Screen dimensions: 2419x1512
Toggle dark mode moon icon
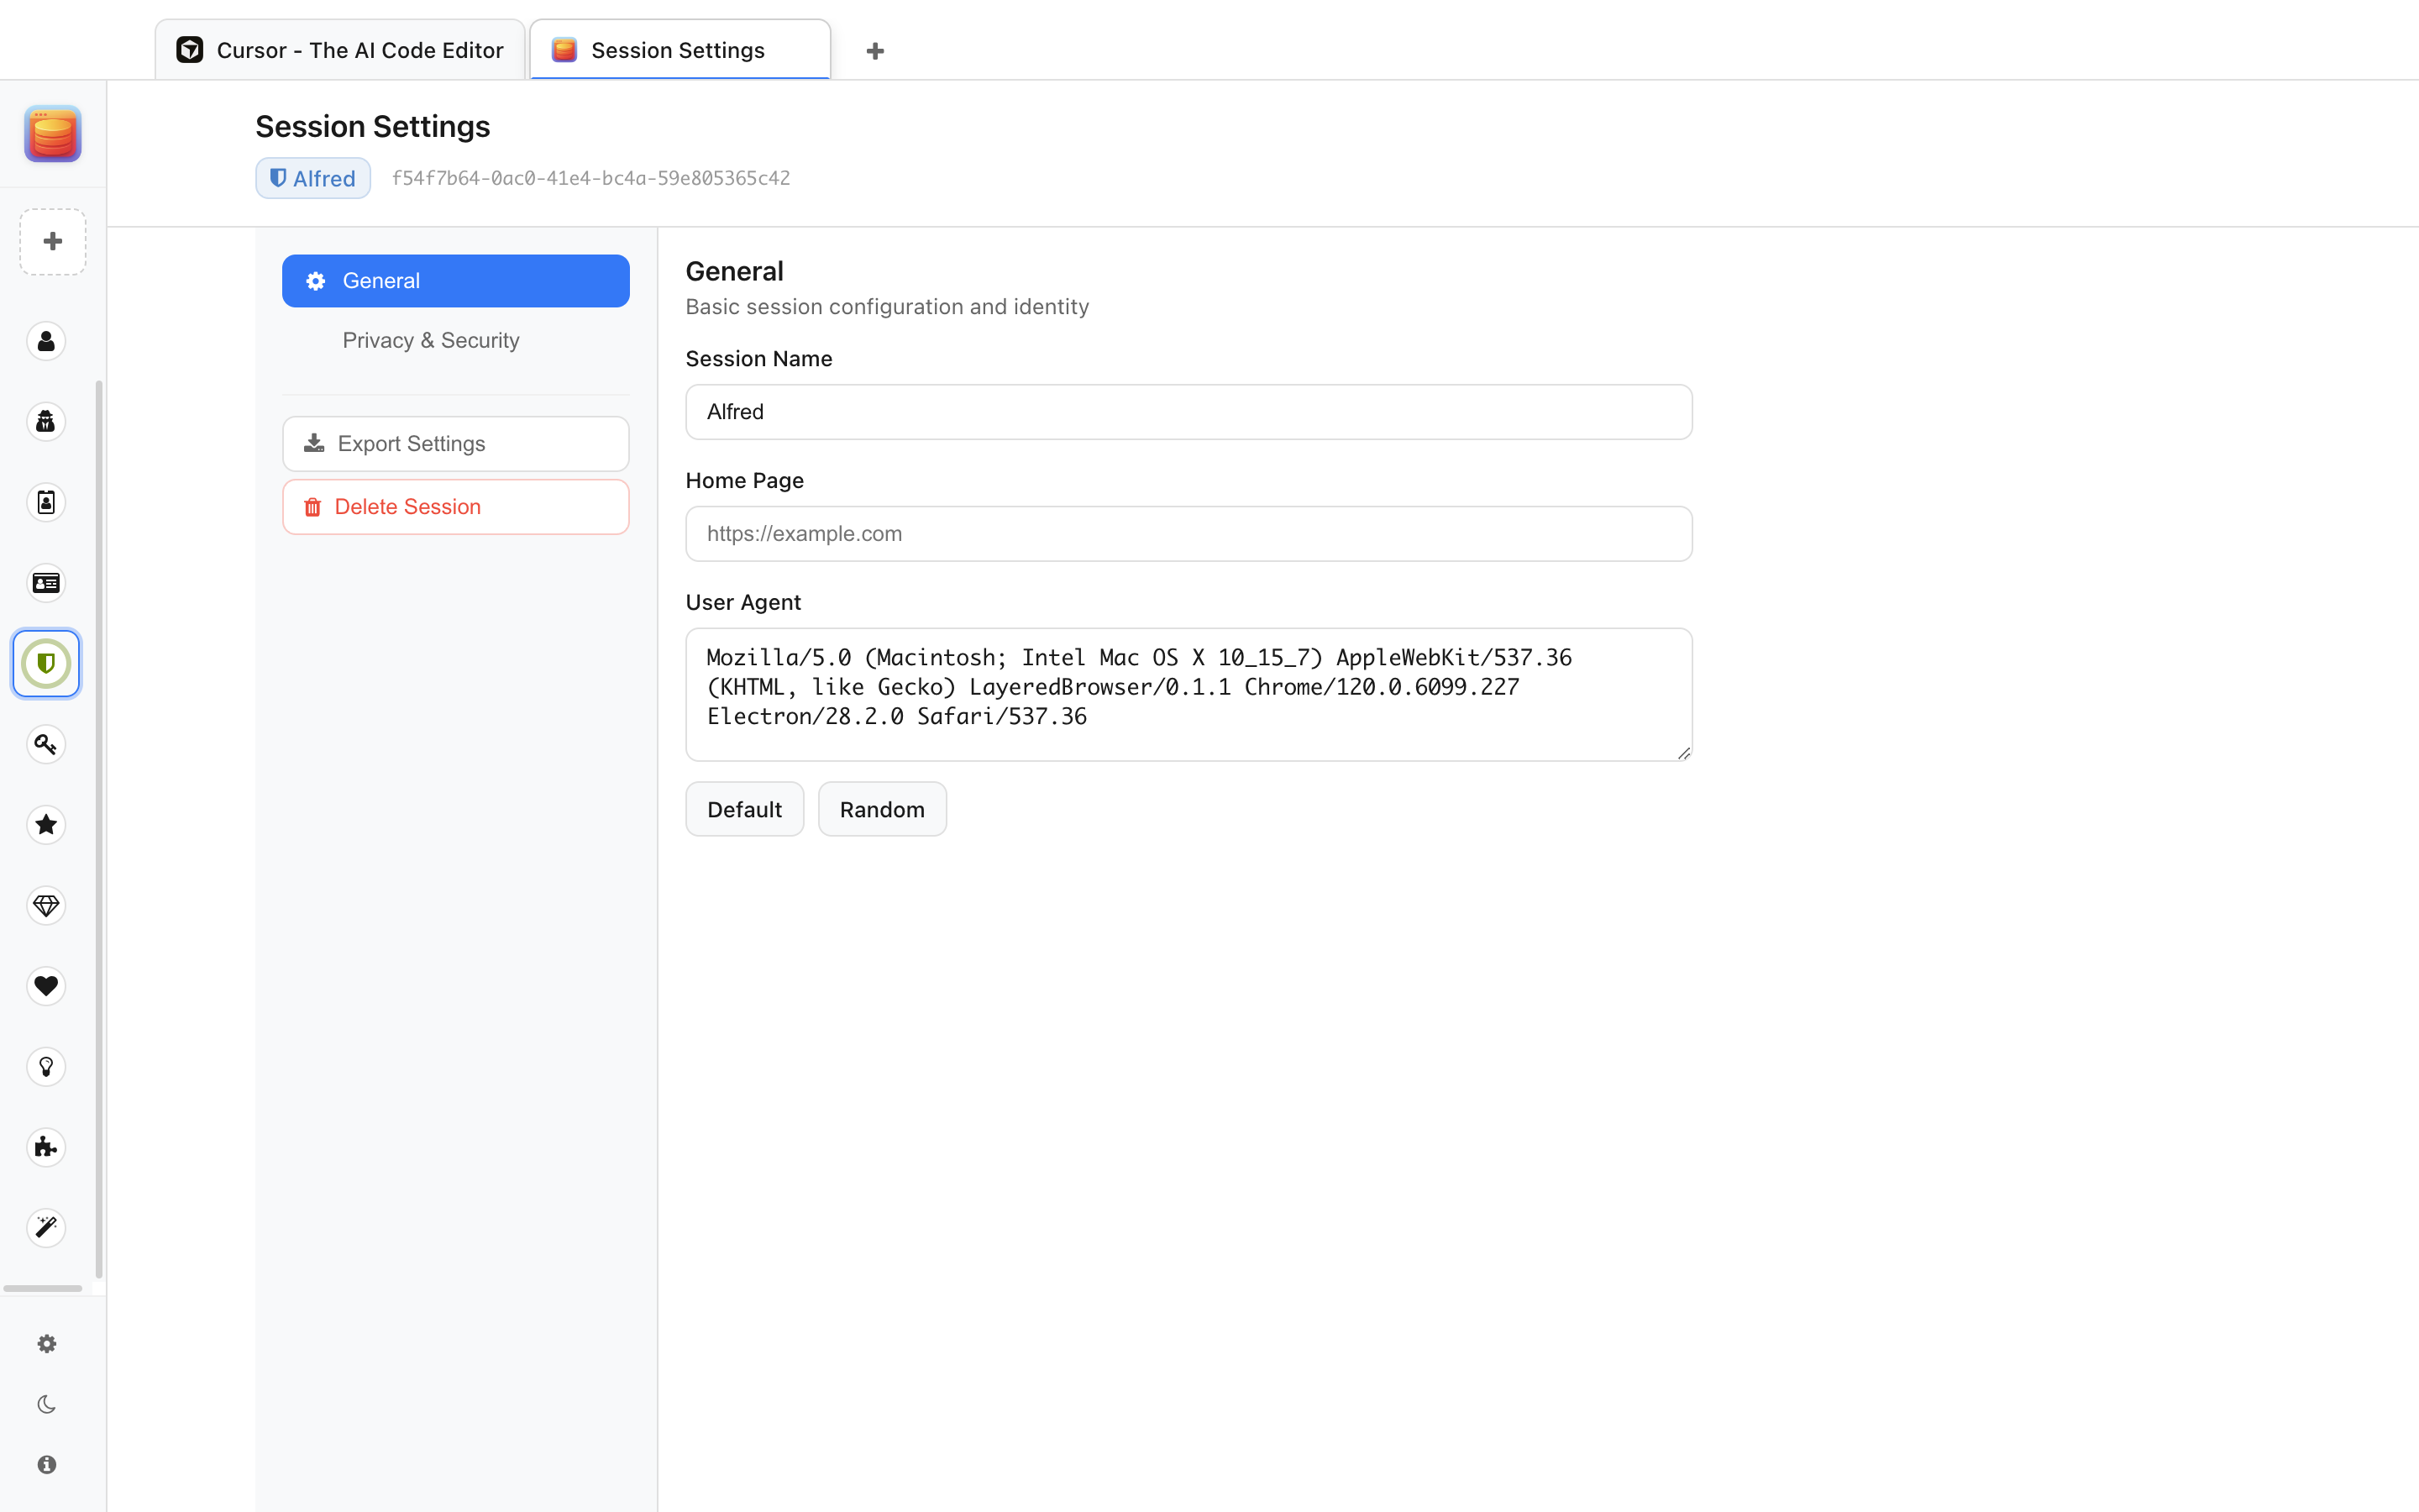46,1404
